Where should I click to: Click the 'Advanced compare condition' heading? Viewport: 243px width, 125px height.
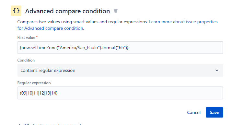tap(68, 11)
